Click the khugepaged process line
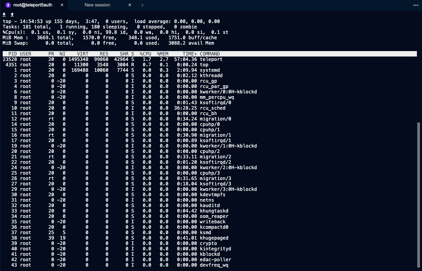422x271 pixels. [x=136, y=238]
